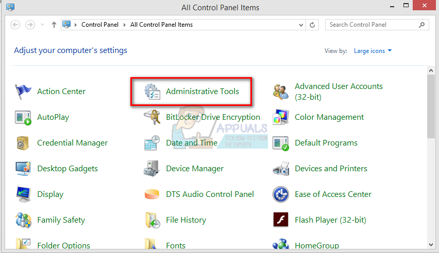
Task: Open the Date and Time calendar icon
Action: pos(152,143)
